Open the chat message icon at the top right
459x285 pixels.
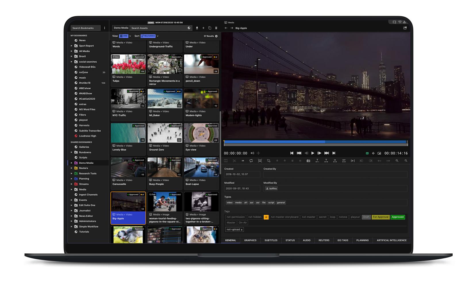click(394, 22)
